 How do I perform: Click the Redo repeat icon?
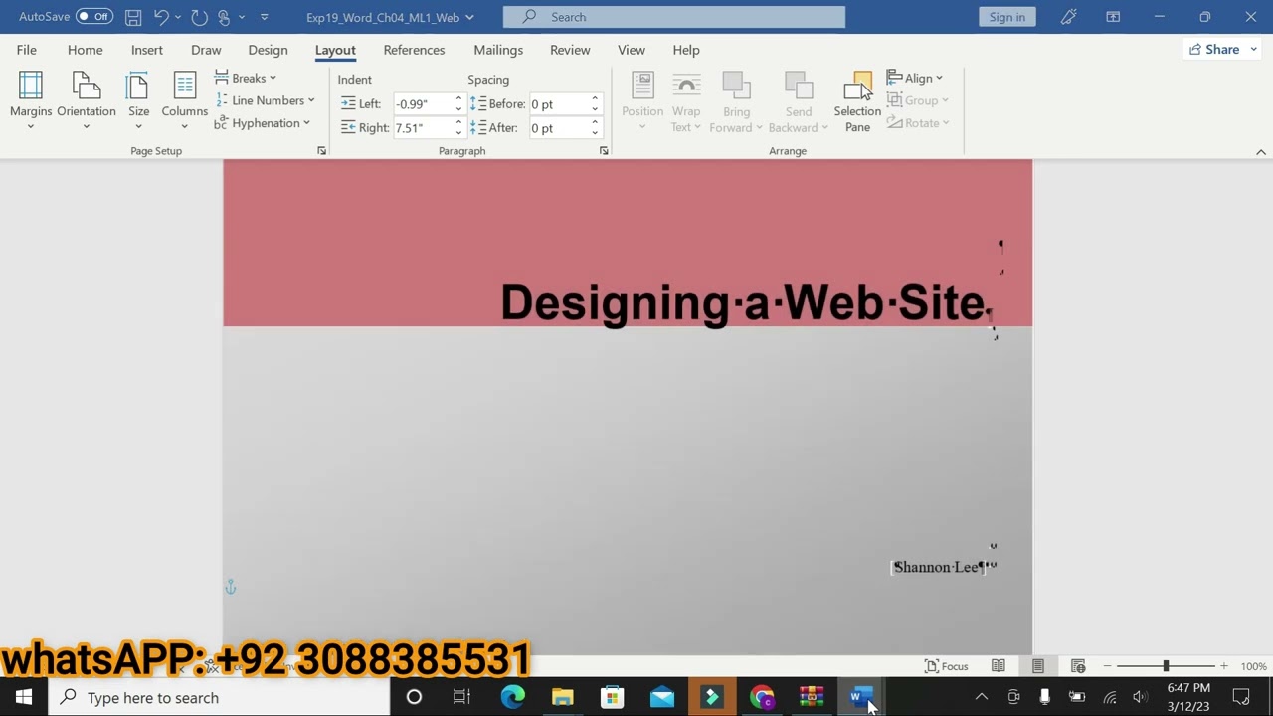[x=199, y=17]
